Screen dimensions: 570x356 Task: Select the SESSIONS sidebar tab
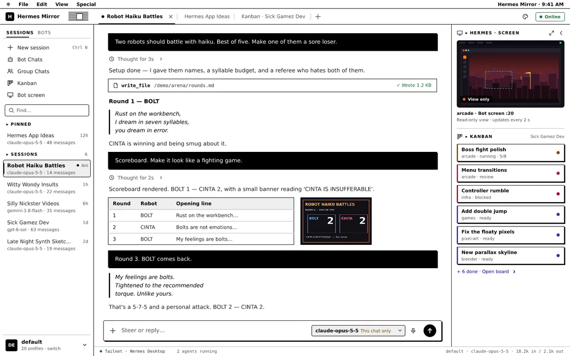pos(20,33)
